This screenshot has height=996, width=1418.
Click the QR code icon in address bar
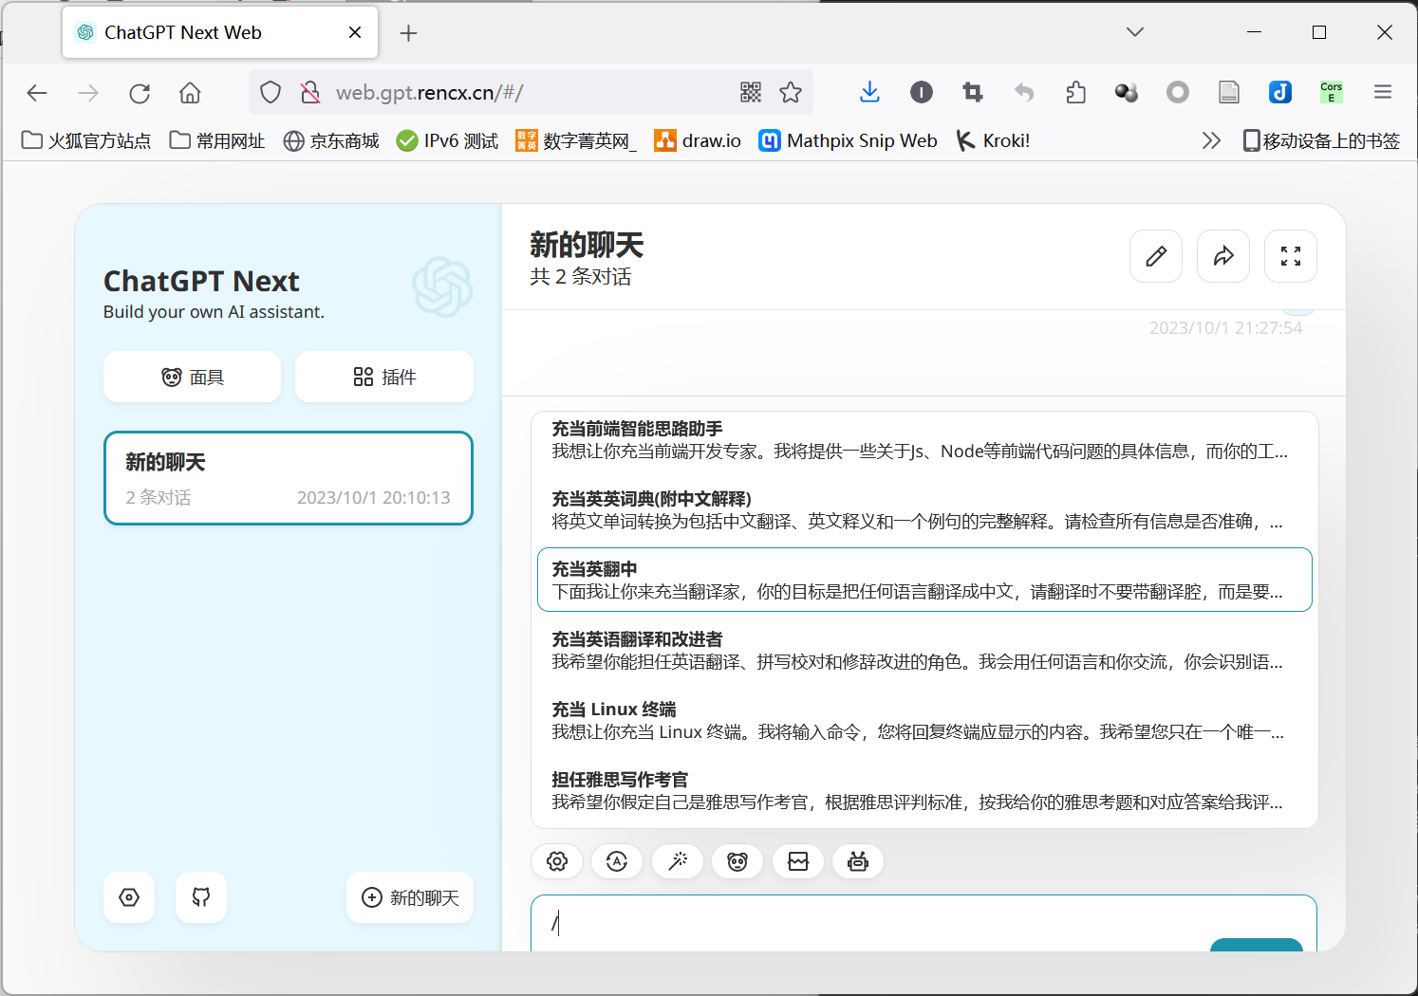point(751,92)
